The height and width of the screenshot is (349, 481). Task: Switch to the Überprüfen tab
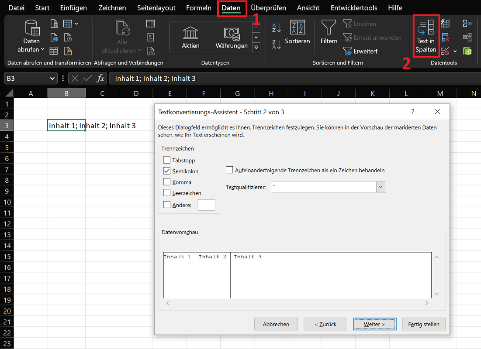[268, 8]
